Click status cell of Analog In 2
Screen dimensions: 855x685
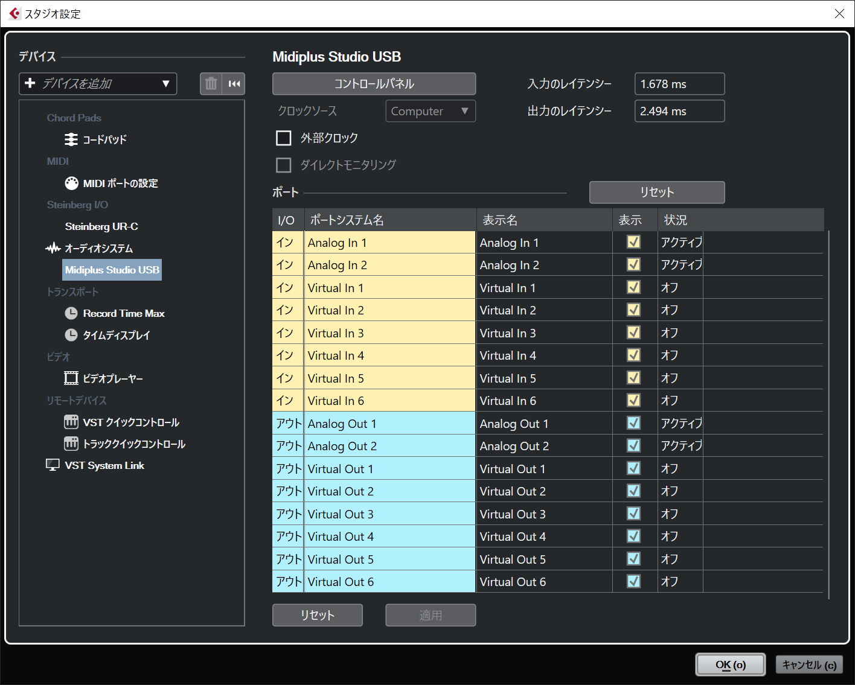680,265
